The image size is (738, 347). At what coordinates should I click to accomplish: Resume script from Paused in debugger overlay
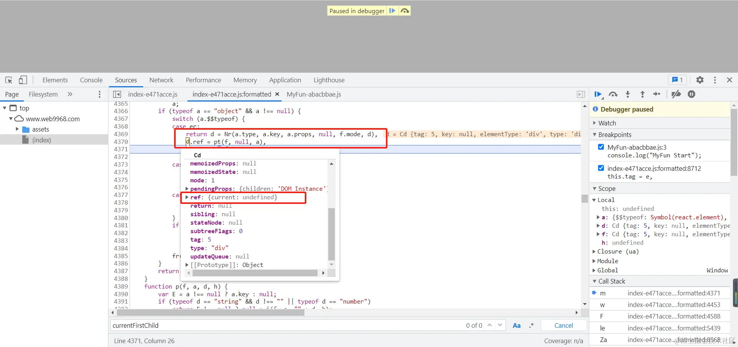coord(392,11)
